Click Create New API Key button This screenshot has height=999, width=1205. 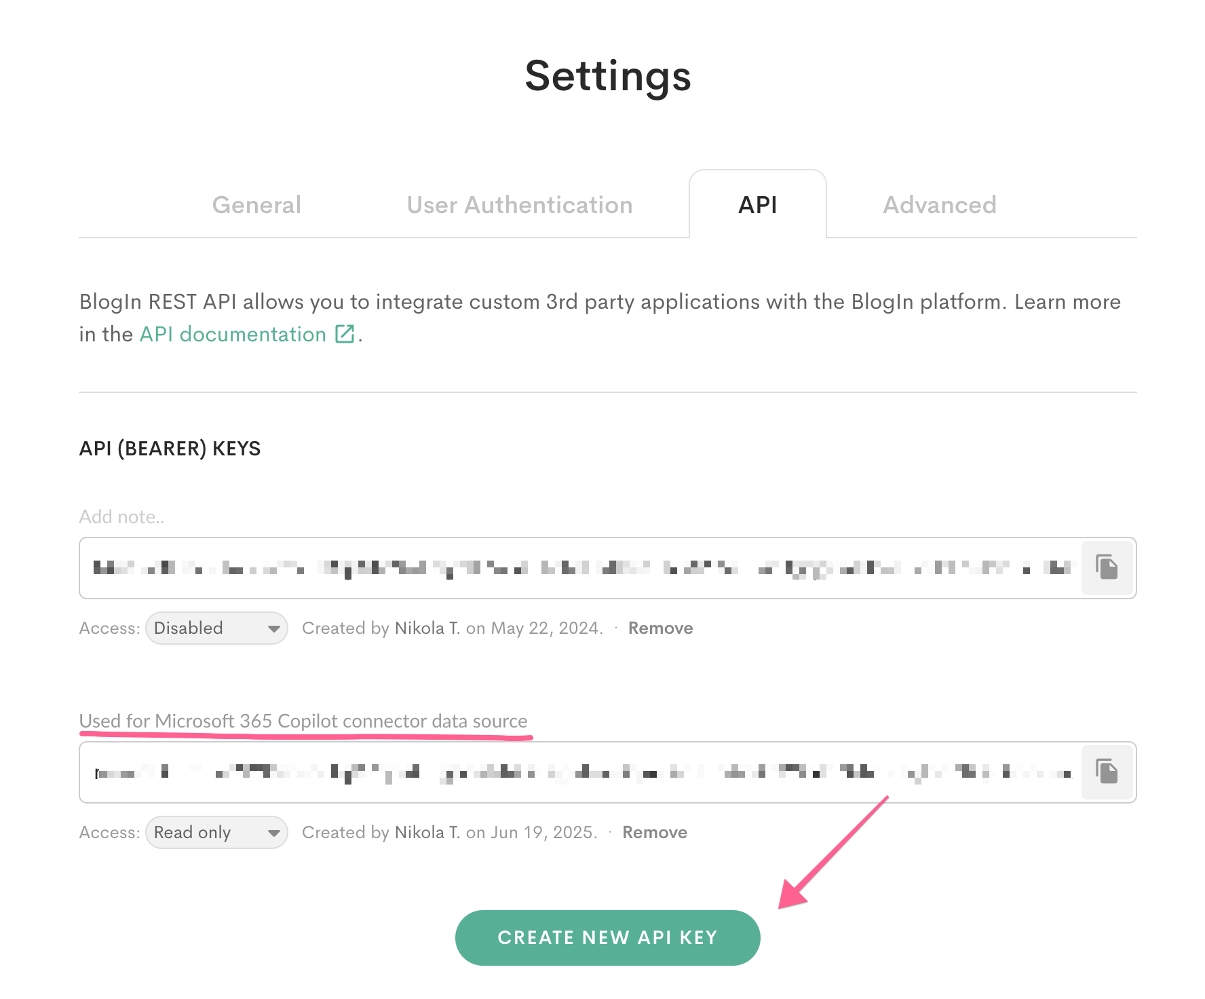tap(608, 938)
